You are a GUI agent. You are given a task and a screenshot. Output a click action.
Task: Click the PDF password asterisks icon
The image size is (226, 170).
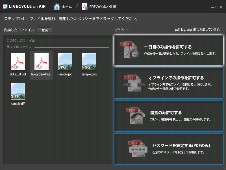tap(138, 149)
